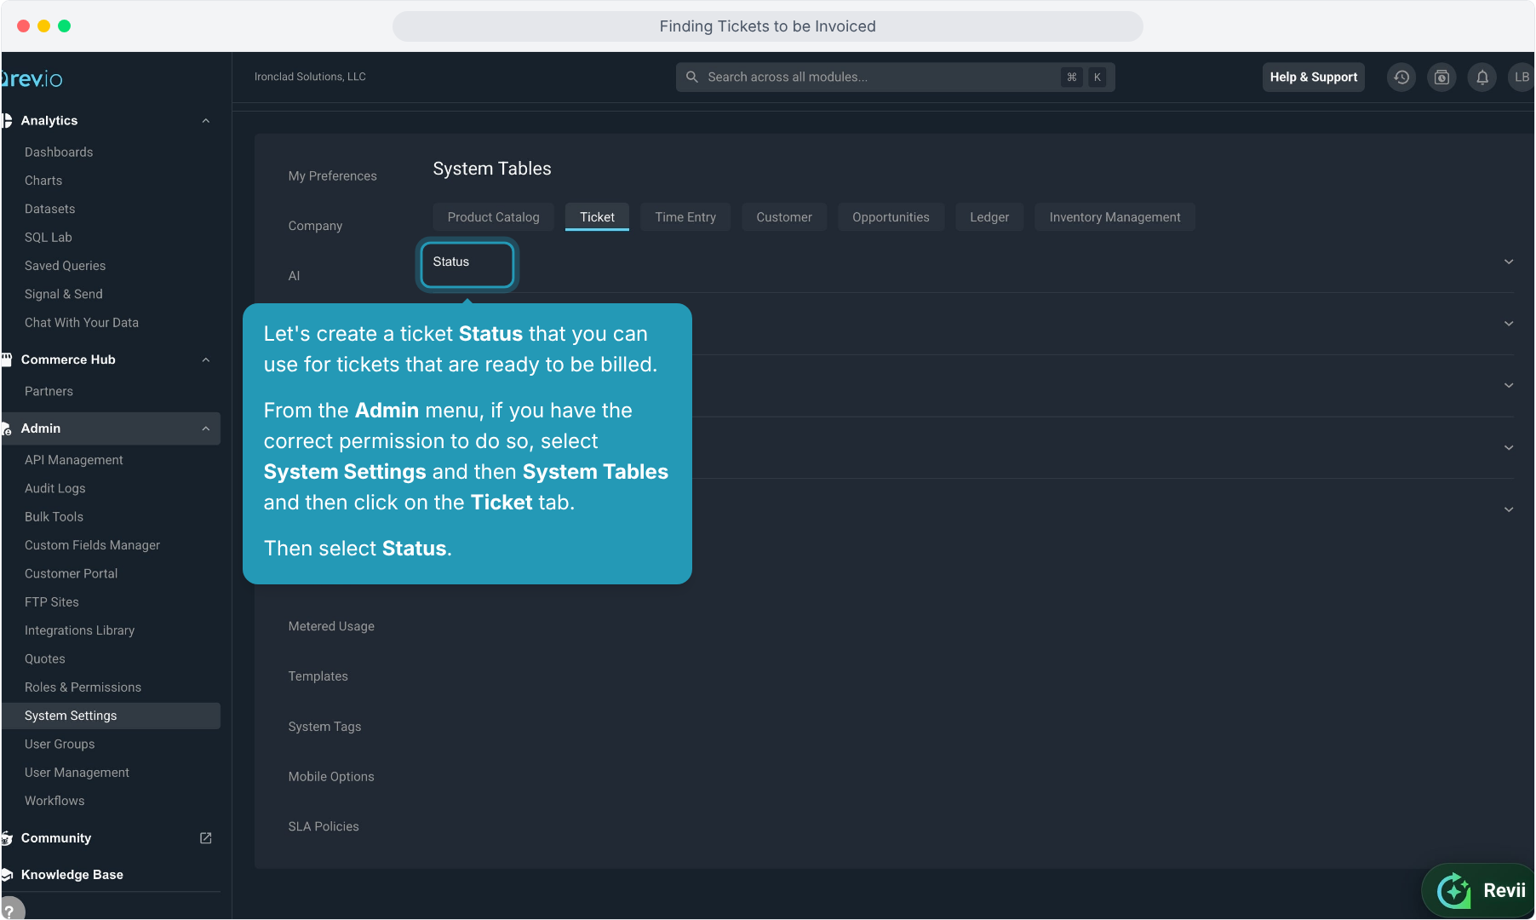The image size is (1536, 920).
Task: Open API Management page
Action: 74,460
